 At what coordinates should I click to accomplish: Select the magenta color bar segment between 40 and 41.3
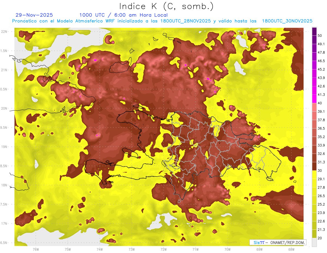click(314, 99)
